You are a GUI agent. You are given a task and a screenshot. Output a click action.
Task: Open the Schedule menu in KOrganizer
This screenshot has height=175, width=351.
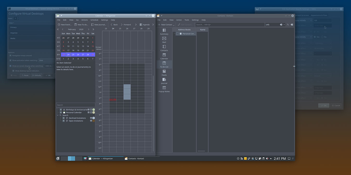click(x=94, y=20)
